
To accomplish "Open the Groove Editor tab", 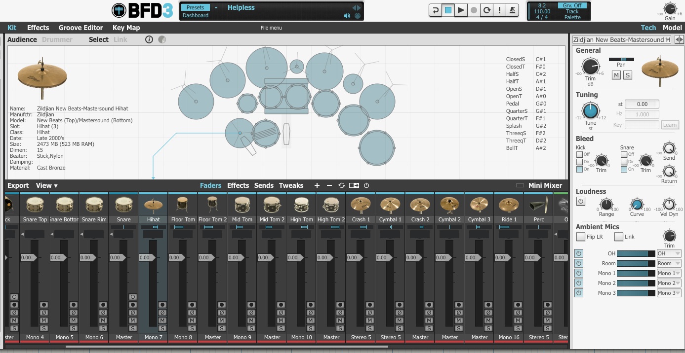I will coord(81,28).
